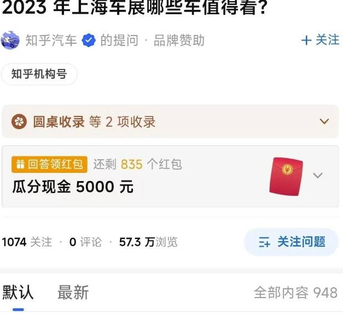This screenshot has width=343, height=314.
Task: View the 0 评论 comments count
Action: pyautogui.click(x=85, y=242)
